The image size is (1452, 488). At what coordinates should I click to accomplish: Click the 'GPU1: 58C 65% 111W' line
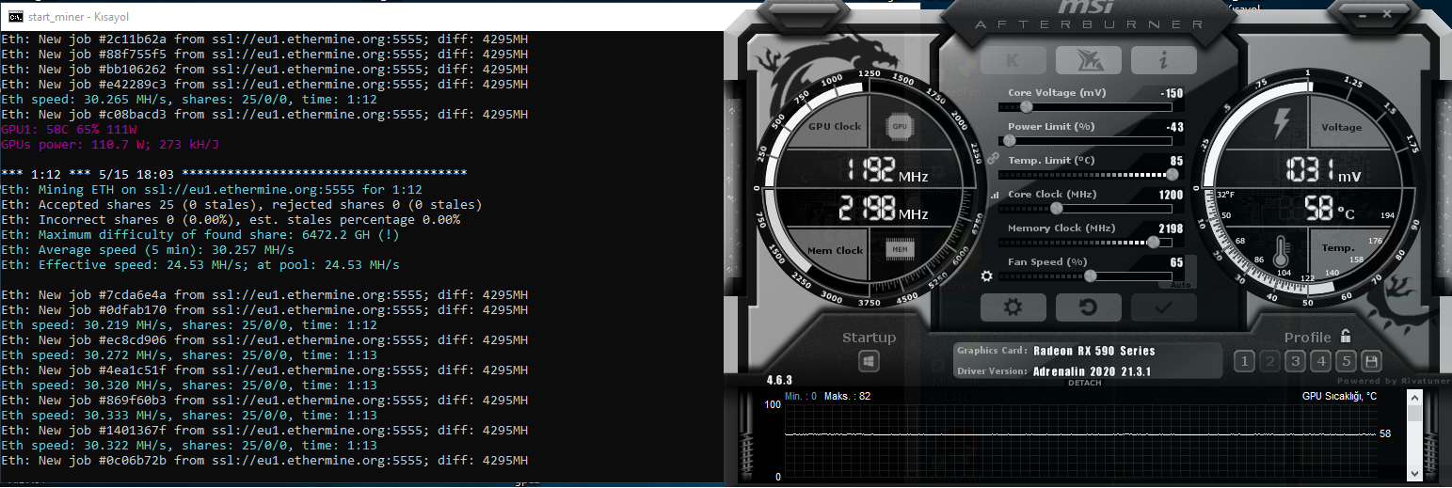click(70, 130)
